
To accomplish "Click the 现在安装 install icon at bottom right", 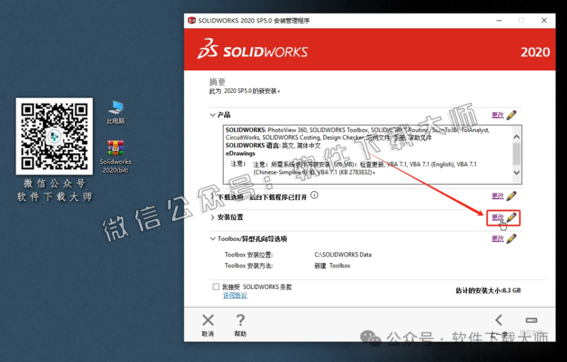I will [x=531, y=320].
